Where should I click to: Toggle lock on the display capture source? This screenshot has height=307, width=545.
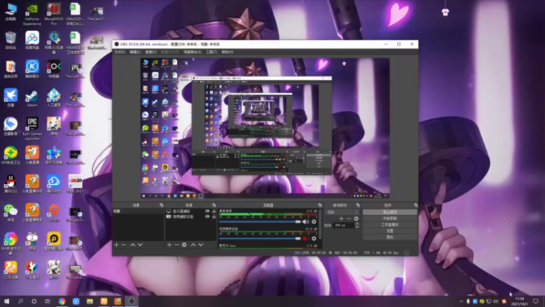click(x=214, y=211)
